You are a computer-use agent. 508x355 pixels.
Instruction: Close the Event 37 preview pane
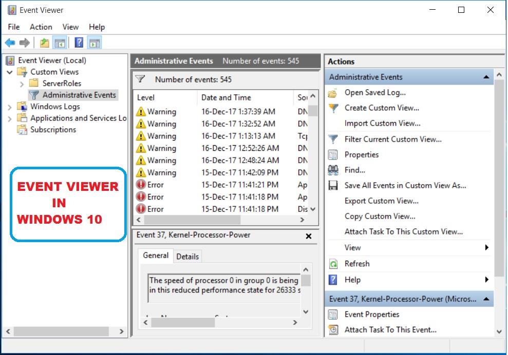309,236
